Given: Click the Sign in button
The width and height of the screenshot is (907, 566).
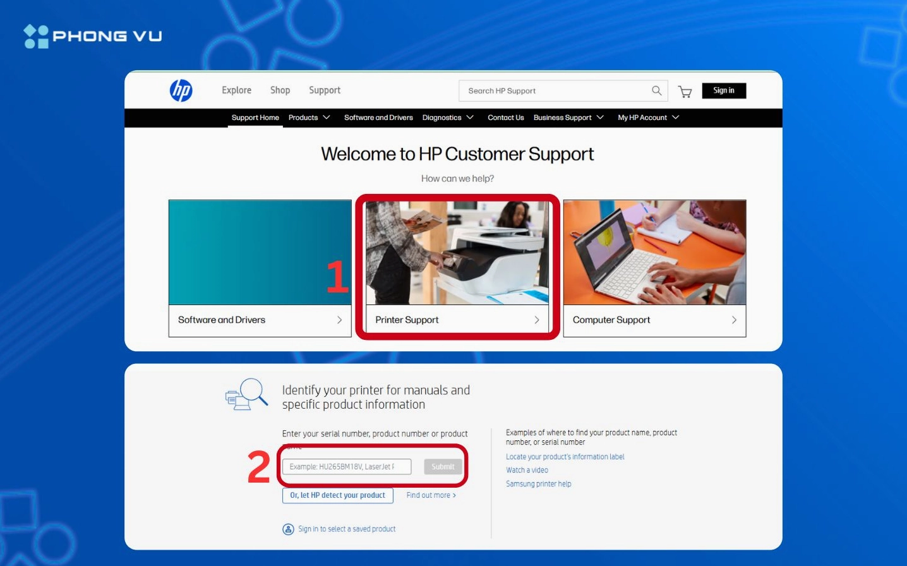Looking at the screenshot, I should coord(724,90).
